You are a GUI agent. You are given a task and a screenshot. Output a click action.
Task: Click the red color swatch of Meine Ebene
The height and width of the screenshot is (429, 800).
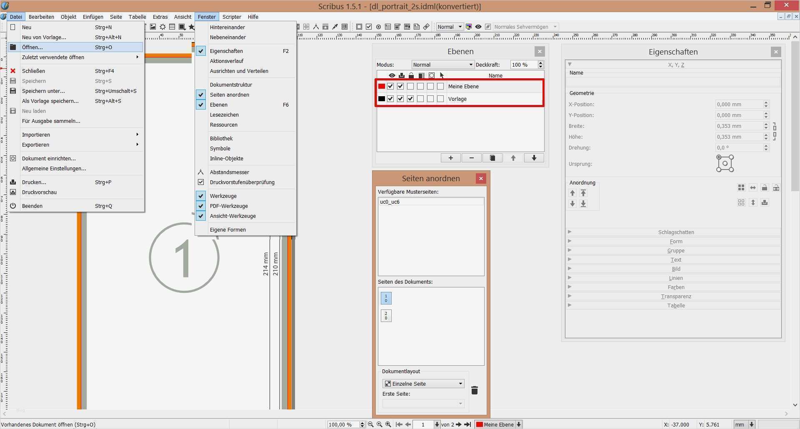381,86
